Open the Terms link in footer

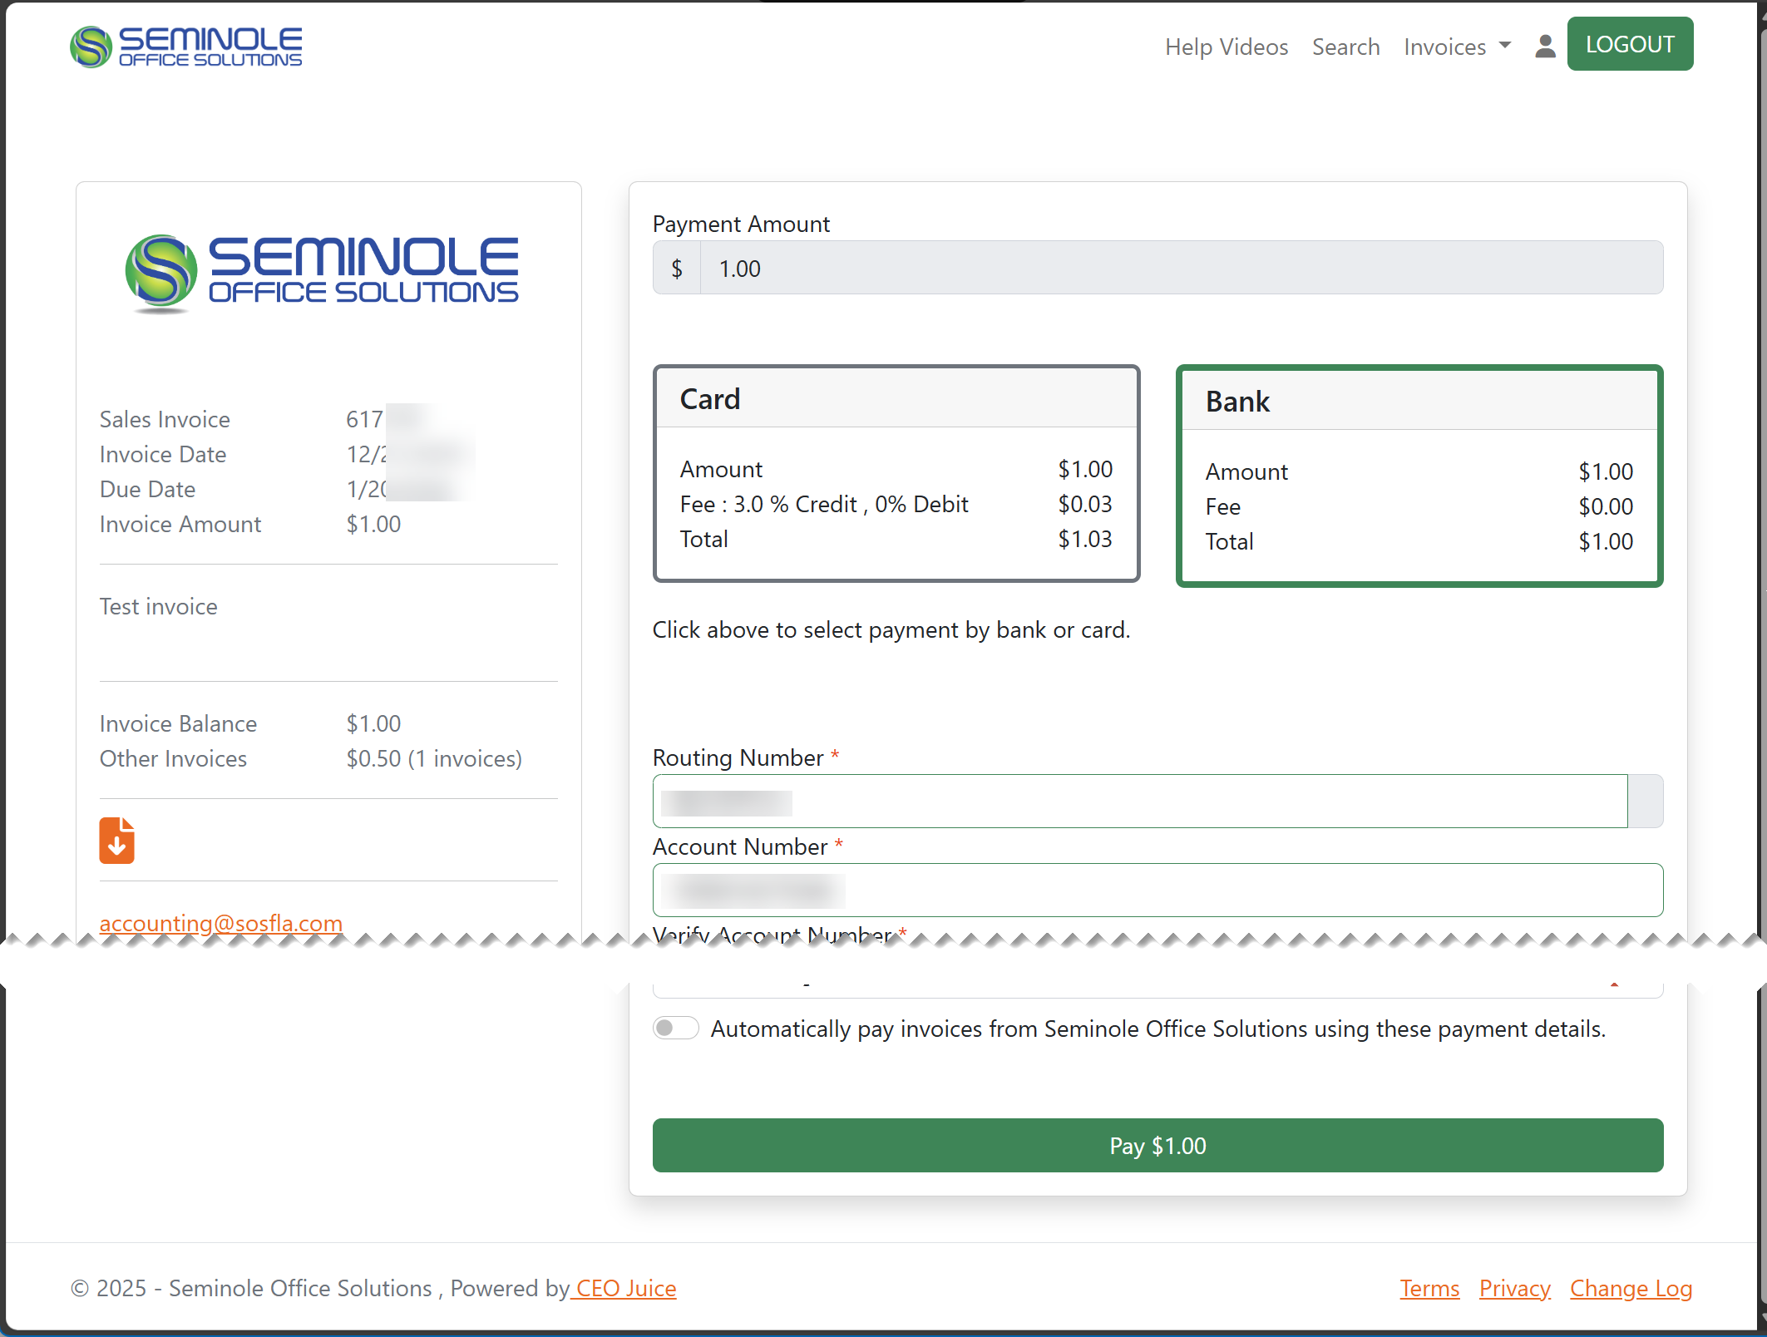point(1429,1288)
